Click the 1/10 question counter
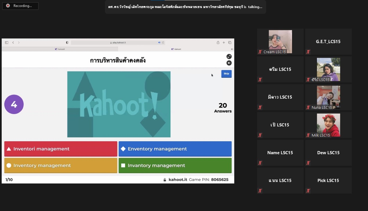Image resolution: width=368 pixels, height=211 pixels. pyautogui.click(x=9, y=180)
